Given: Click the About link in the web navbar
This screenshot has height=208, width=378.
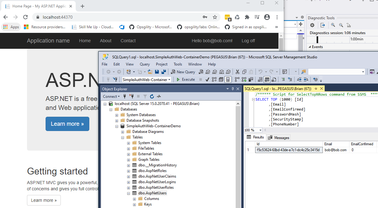Looking at the screenshot, I should 105,41.
